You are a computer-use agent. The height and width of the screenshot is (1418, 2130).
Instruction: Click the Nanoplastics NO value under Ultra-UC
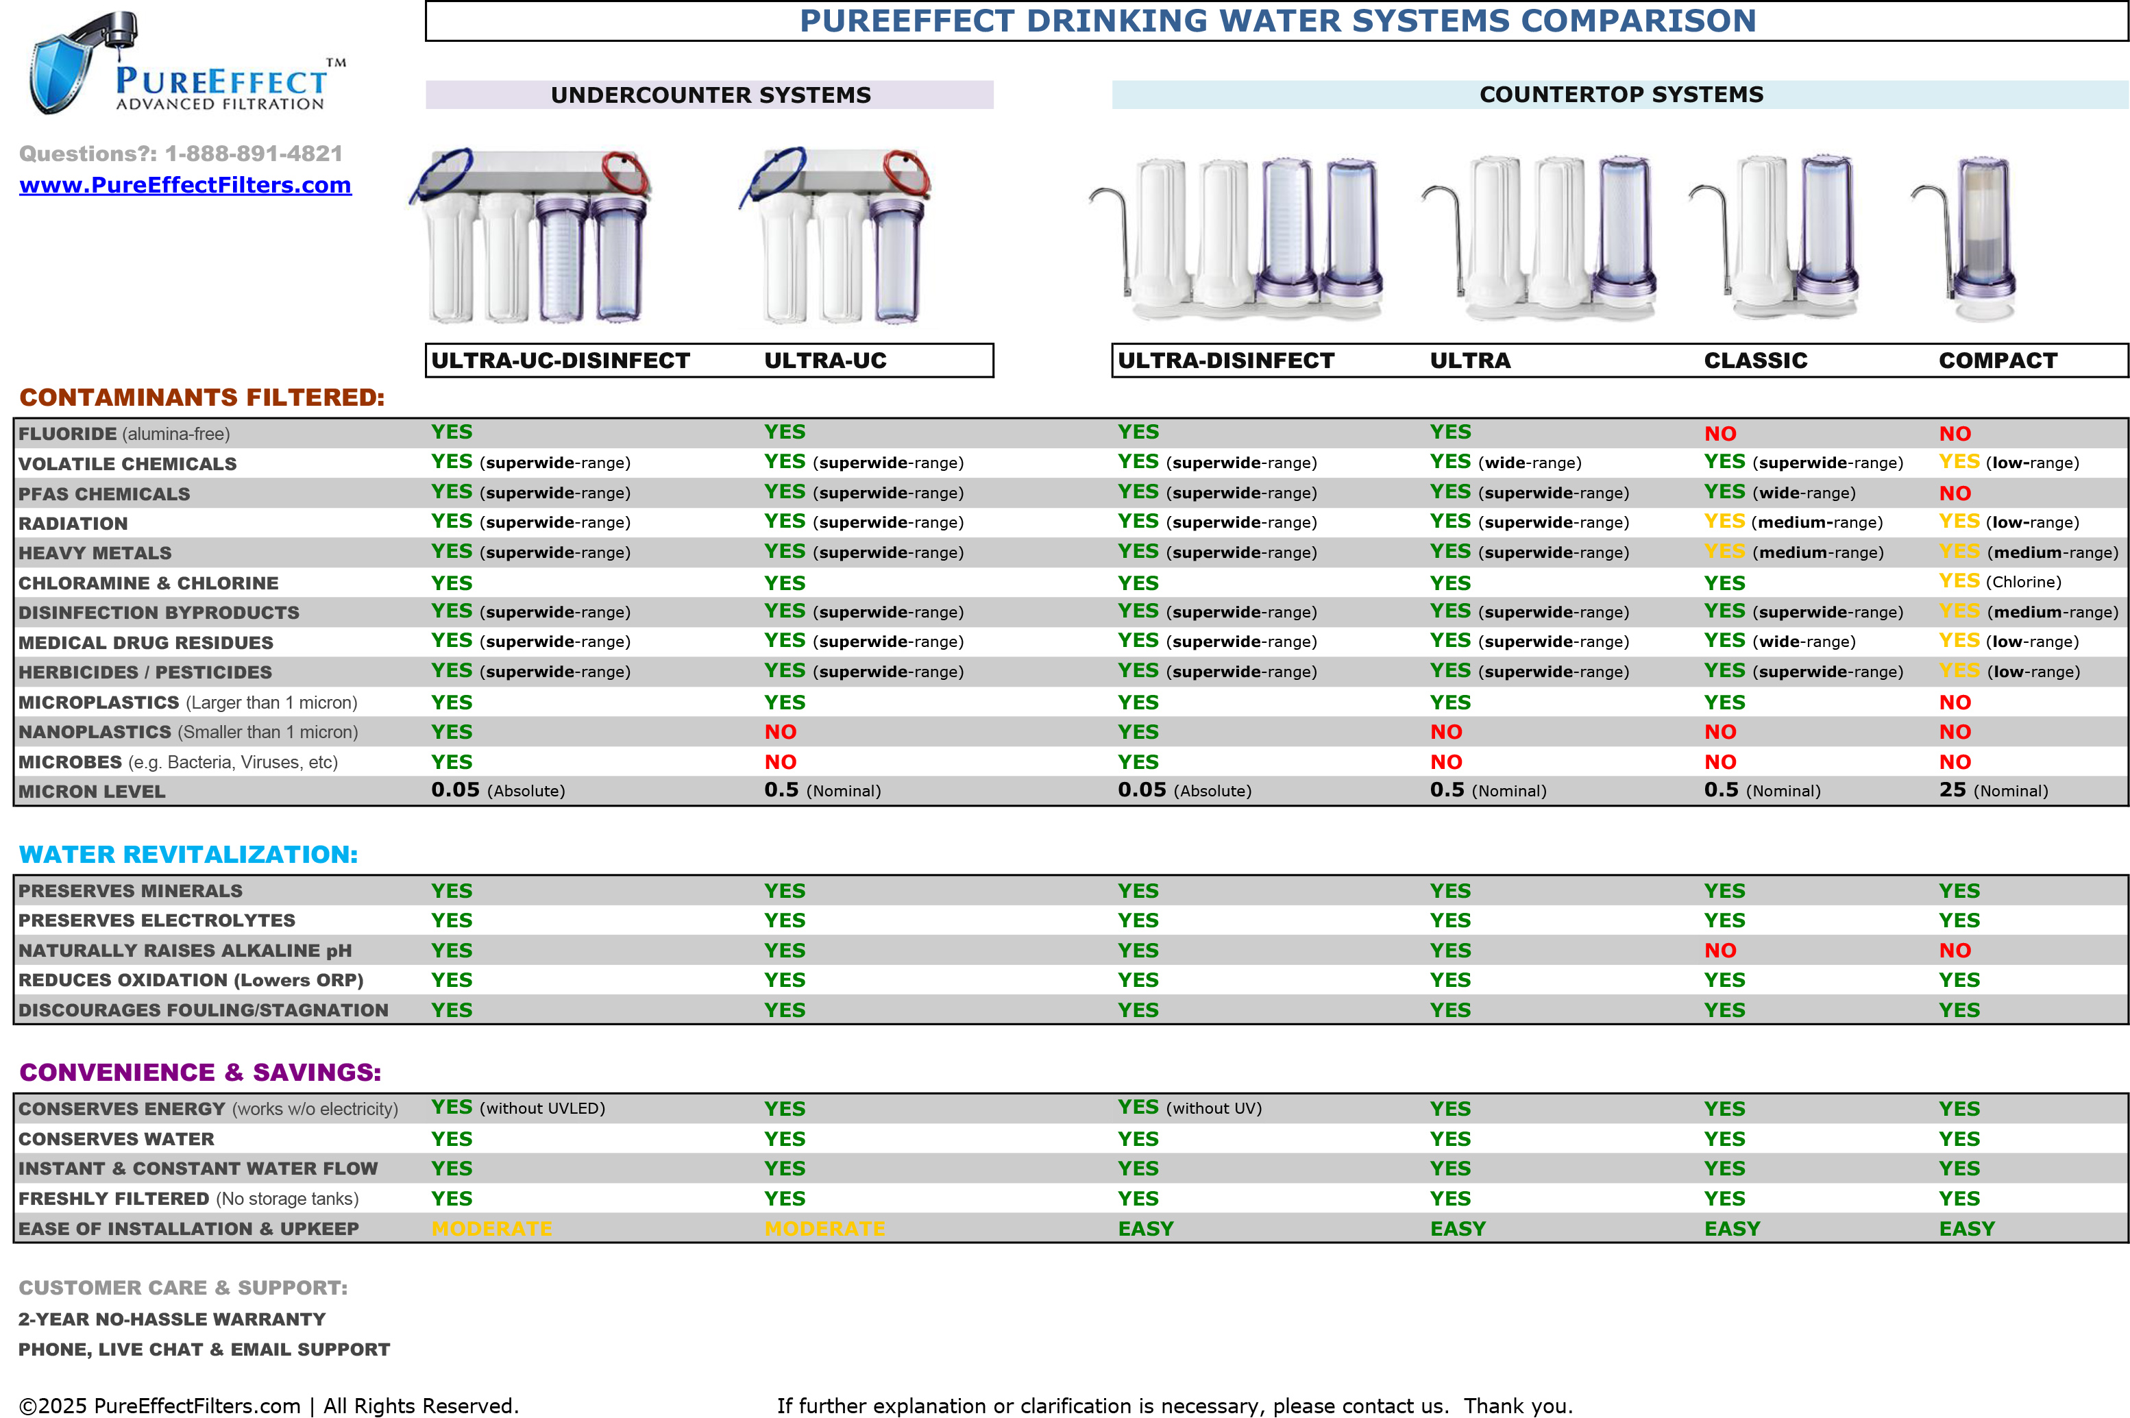click(x=780, y=733)
